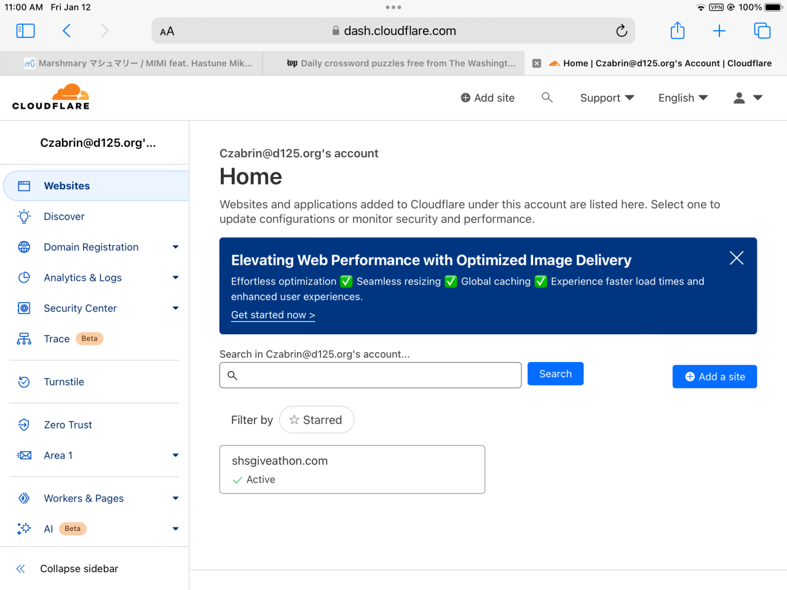Click the Discover lightbulb icon
Screen dimensions: 787x590
[24, 216]
